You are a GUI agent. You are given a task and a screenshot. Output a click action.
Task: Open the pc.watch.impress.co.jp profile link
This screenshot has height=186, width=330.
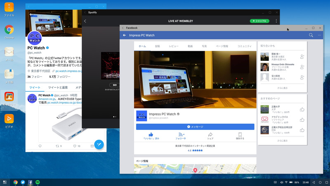68,71
